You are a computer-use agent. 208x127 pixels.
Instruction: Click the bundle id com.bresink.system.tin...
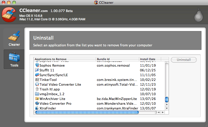pyautogui.click(x=117, y=80)
